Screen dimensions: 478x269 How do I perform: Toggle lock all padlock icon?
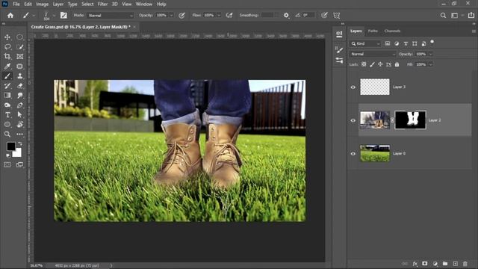coord(397,64)
